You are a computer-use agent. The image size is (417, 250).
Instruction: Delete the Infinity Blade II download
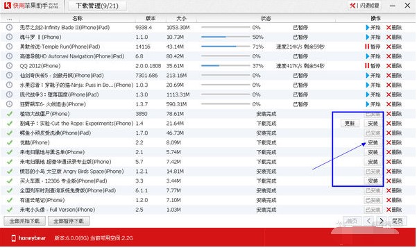point(394,27)
